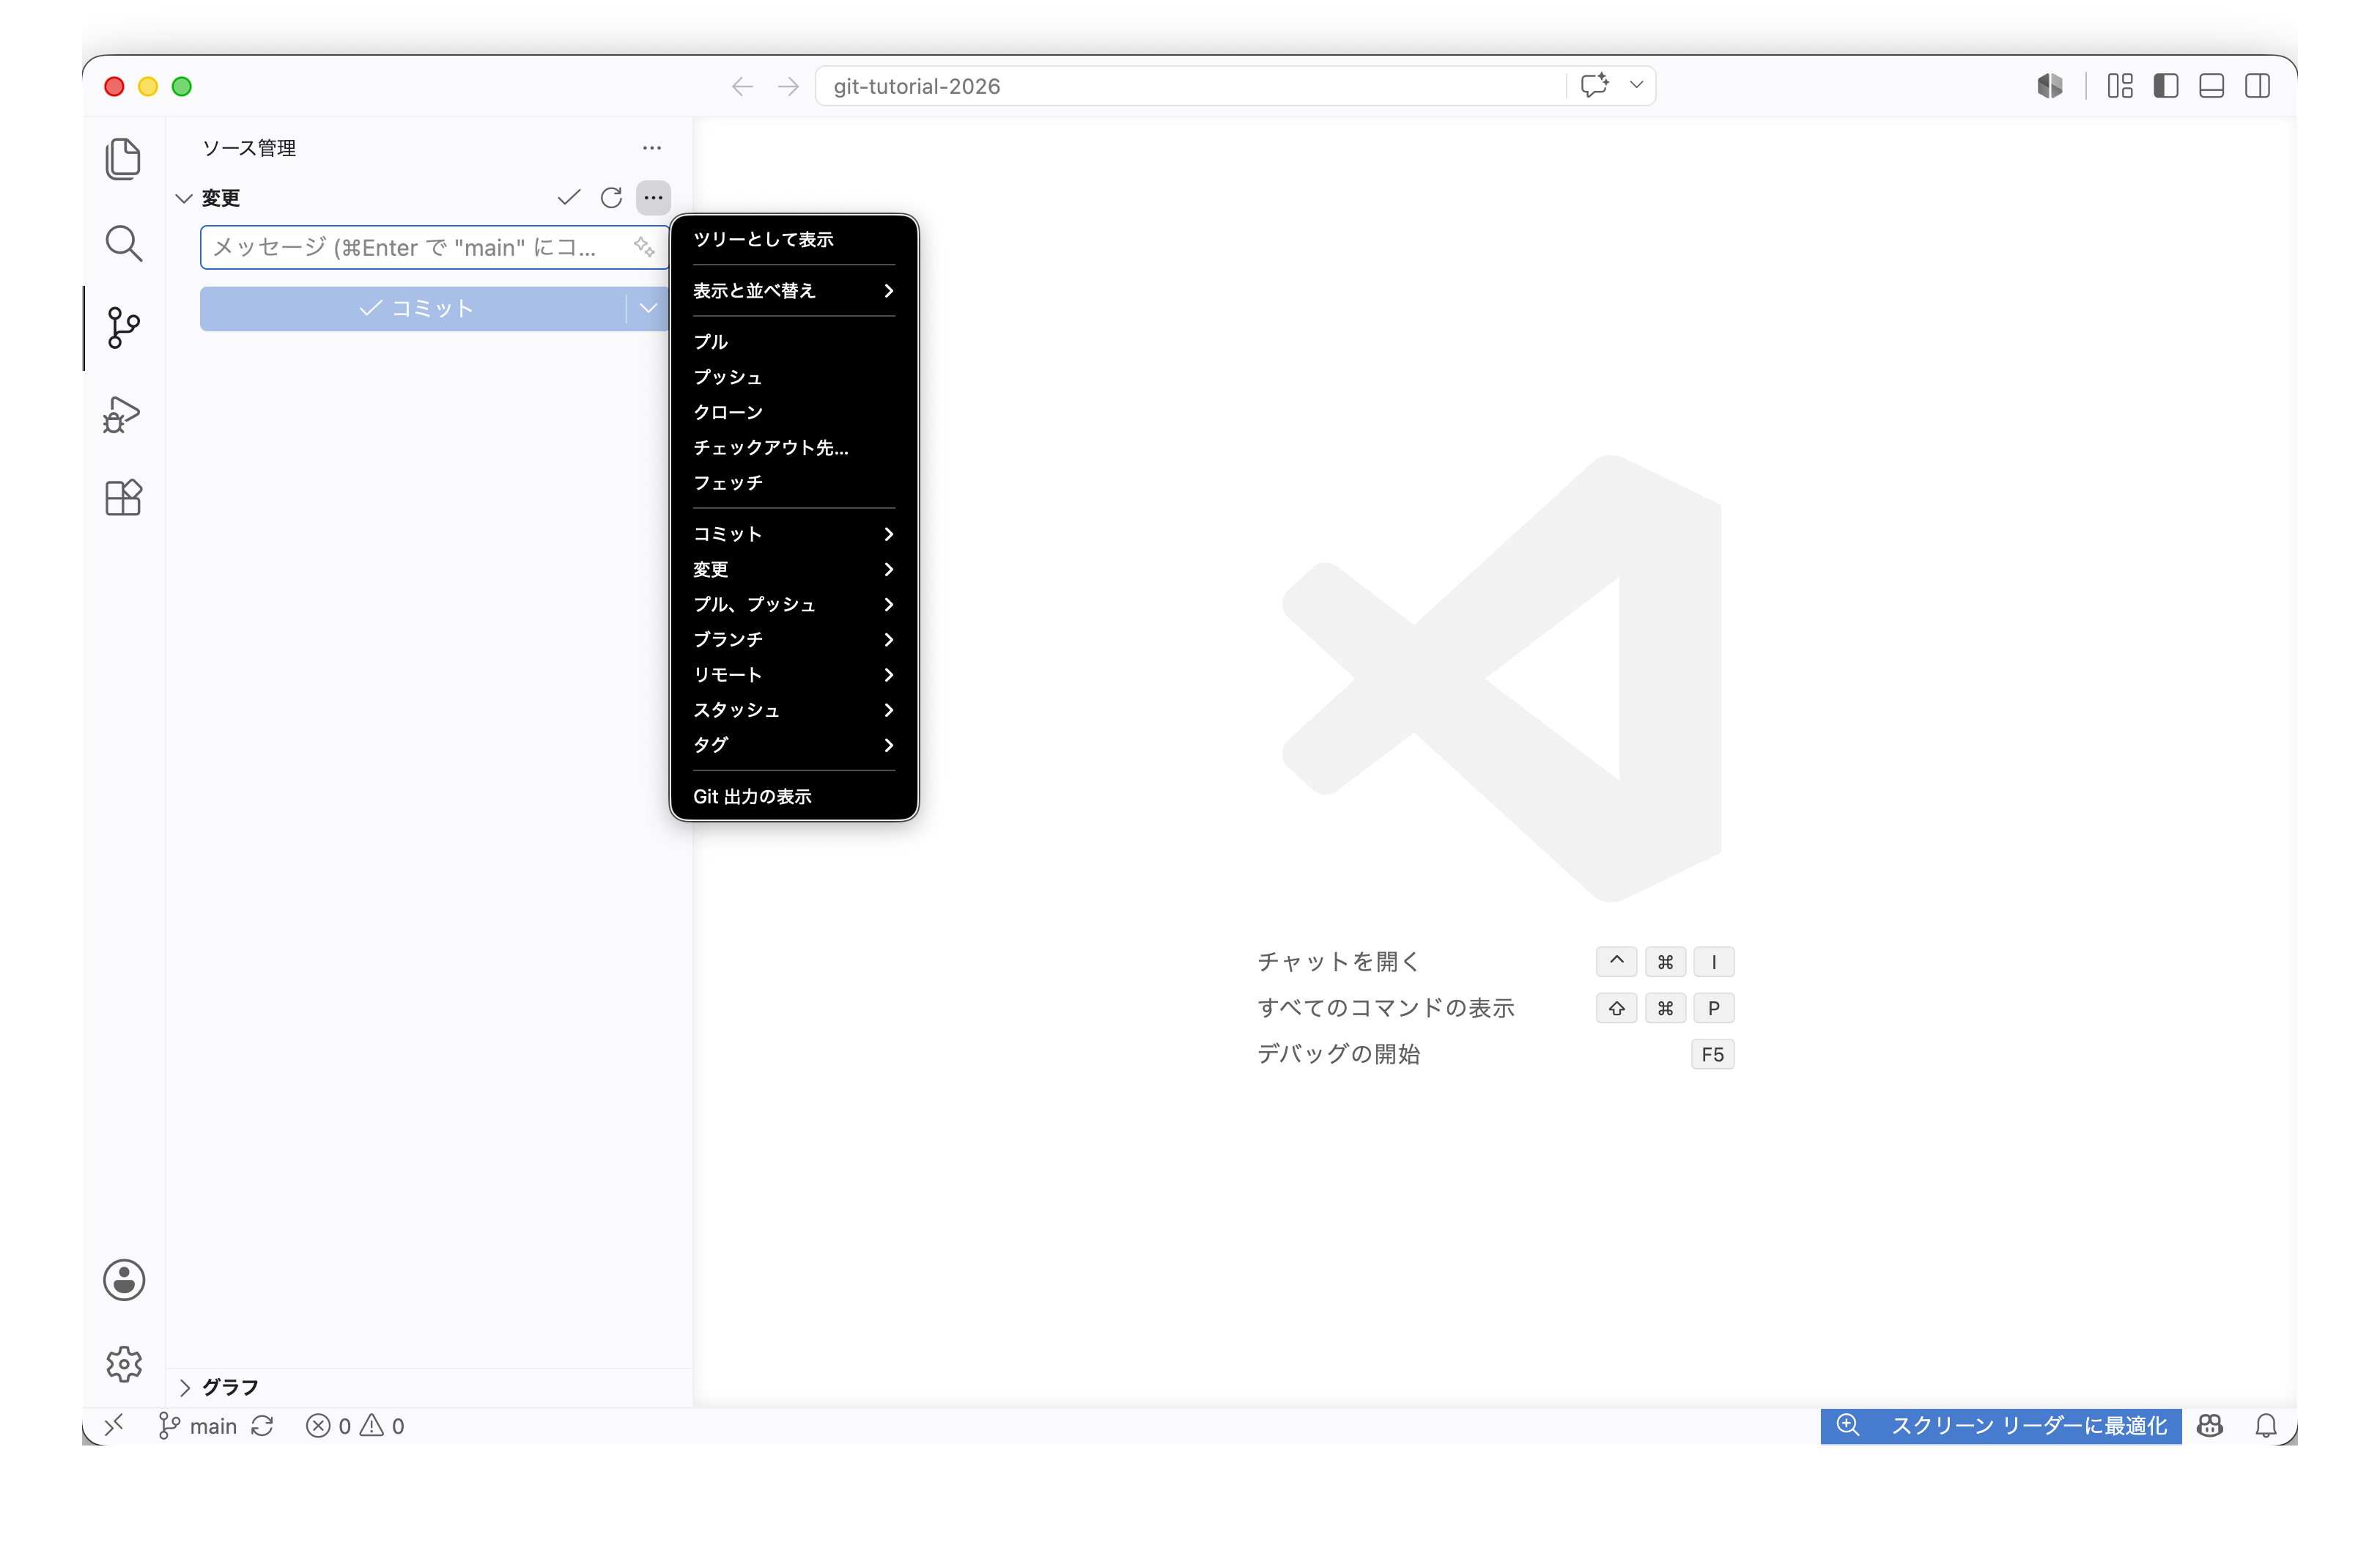The height and width of the screenshot is (1554, 2380).
Task: Click the Copilot icon in title bar
Action: [2050, 86]
